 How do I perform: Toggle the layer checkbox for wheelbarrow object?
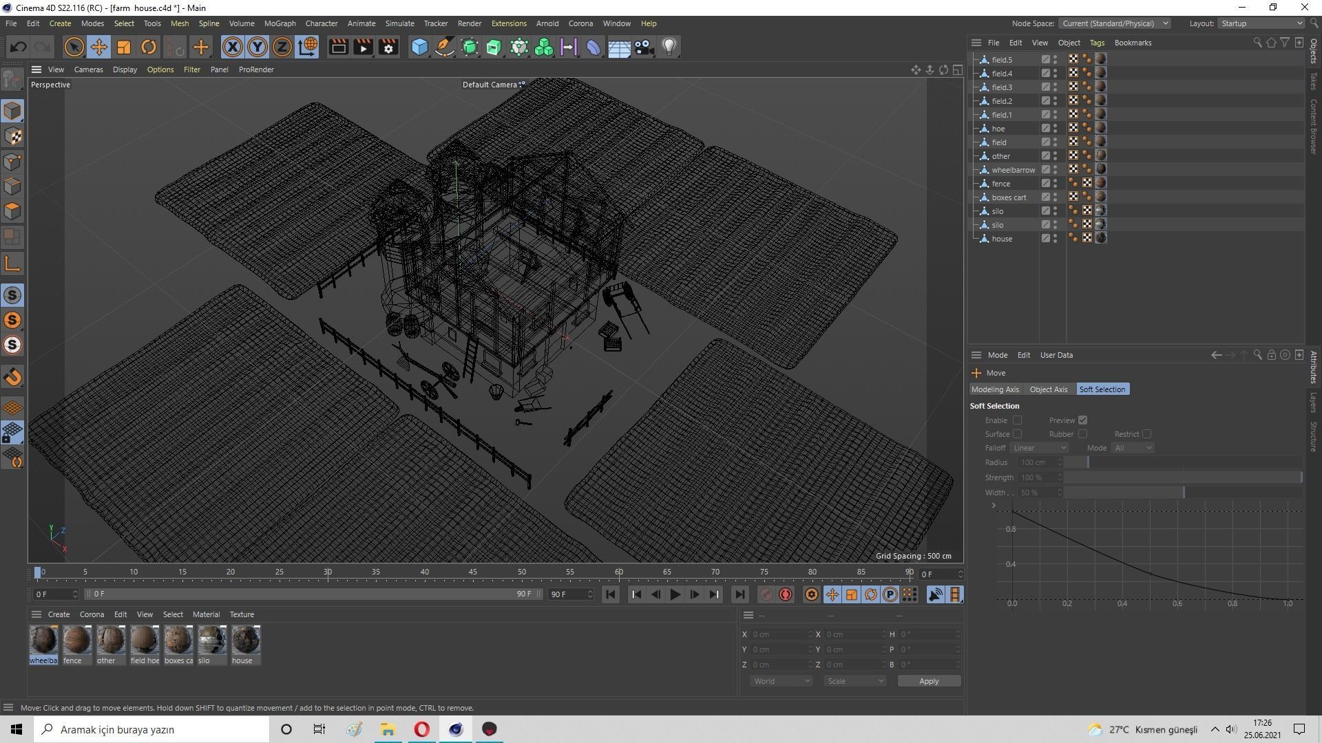point(1046,169)
